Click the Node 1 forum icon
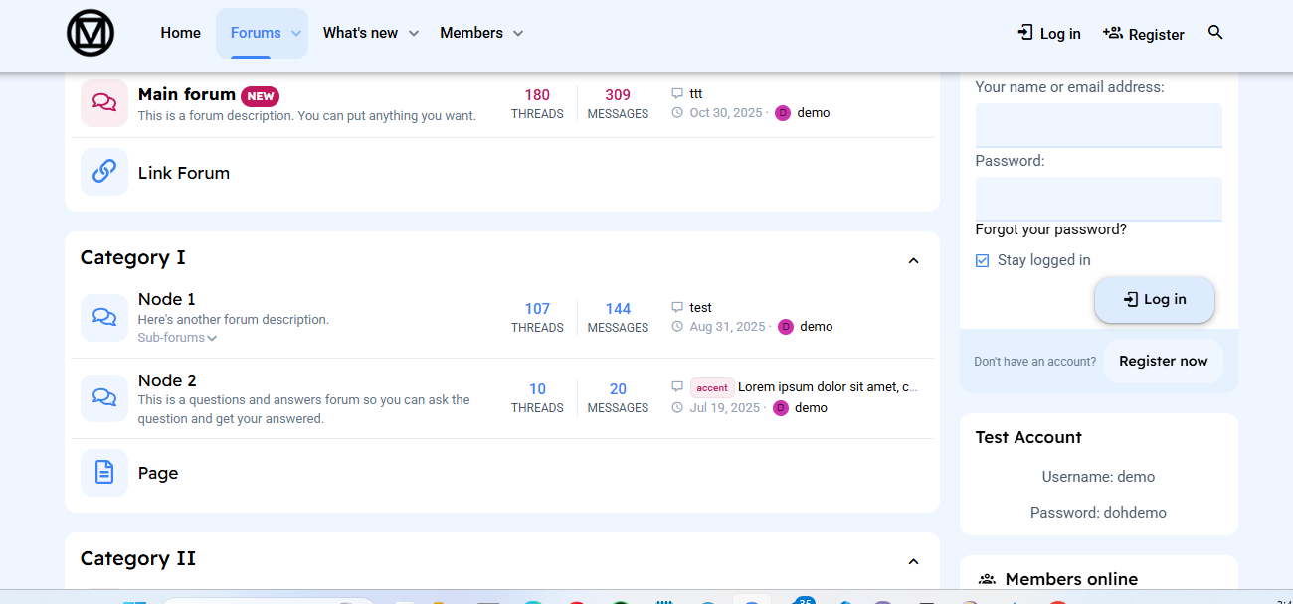The image size is (1293, 604). (104, 317)
